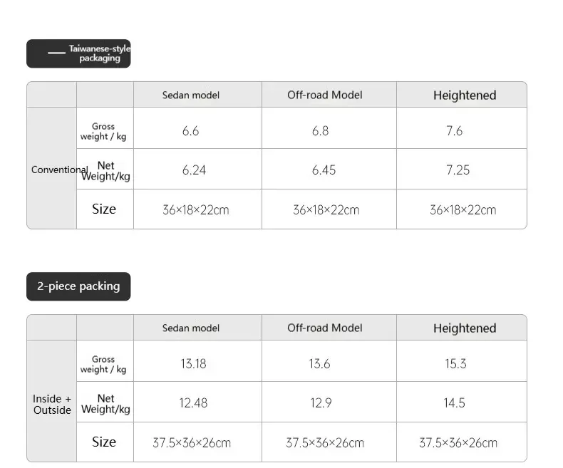
Task: Click the Inside + Outside row label
Action: click(52, 405)
